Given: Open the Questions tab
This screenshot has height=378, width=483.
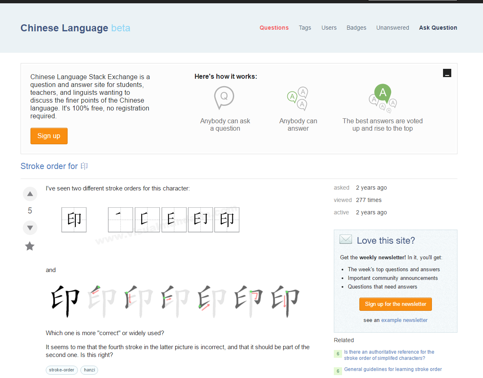Looking at the screenshot, I should tap(274, 28).
